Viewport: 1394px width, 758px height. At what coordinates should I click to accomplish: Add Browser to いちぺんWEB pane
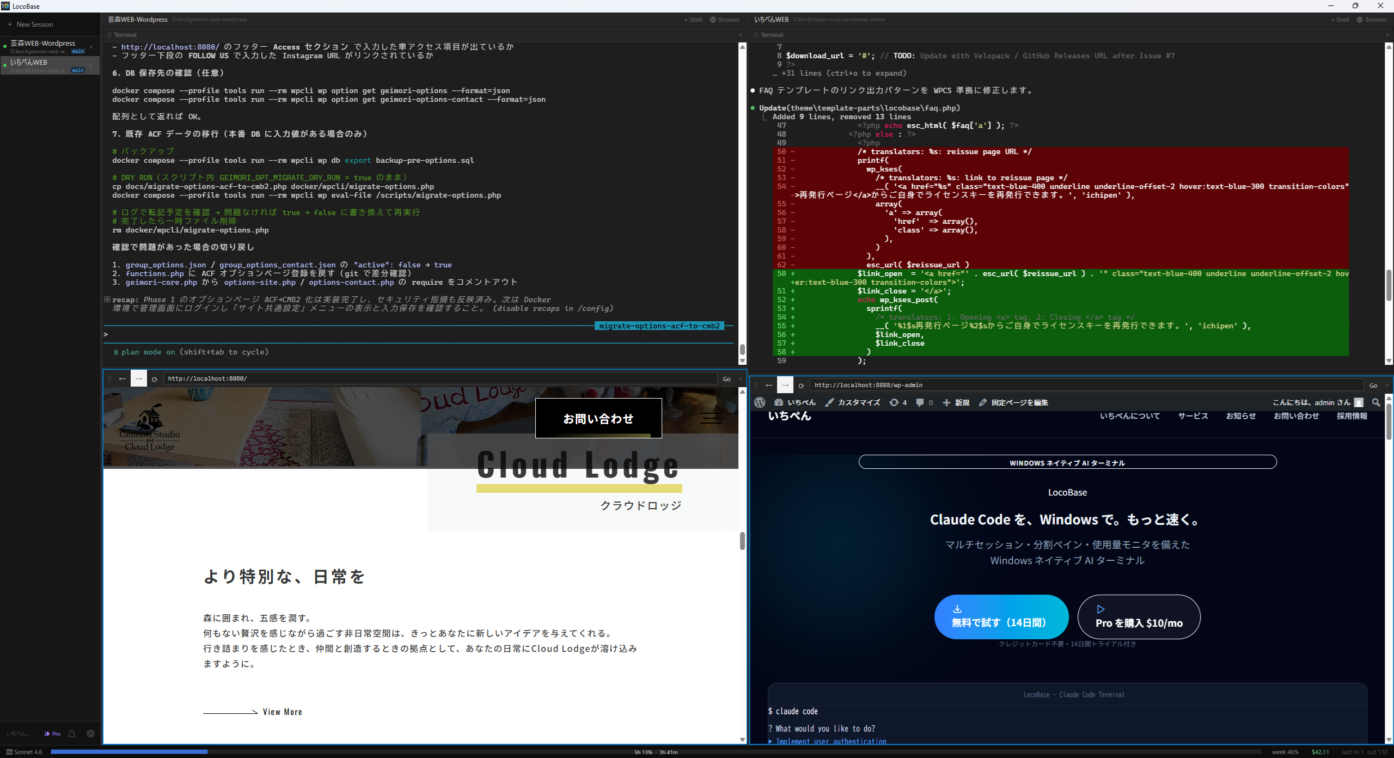1372,20
